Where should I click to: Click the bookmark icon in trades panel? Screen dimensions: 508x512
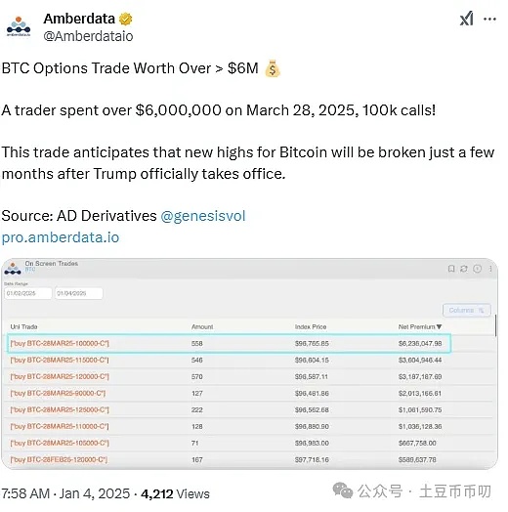point(451,269)
